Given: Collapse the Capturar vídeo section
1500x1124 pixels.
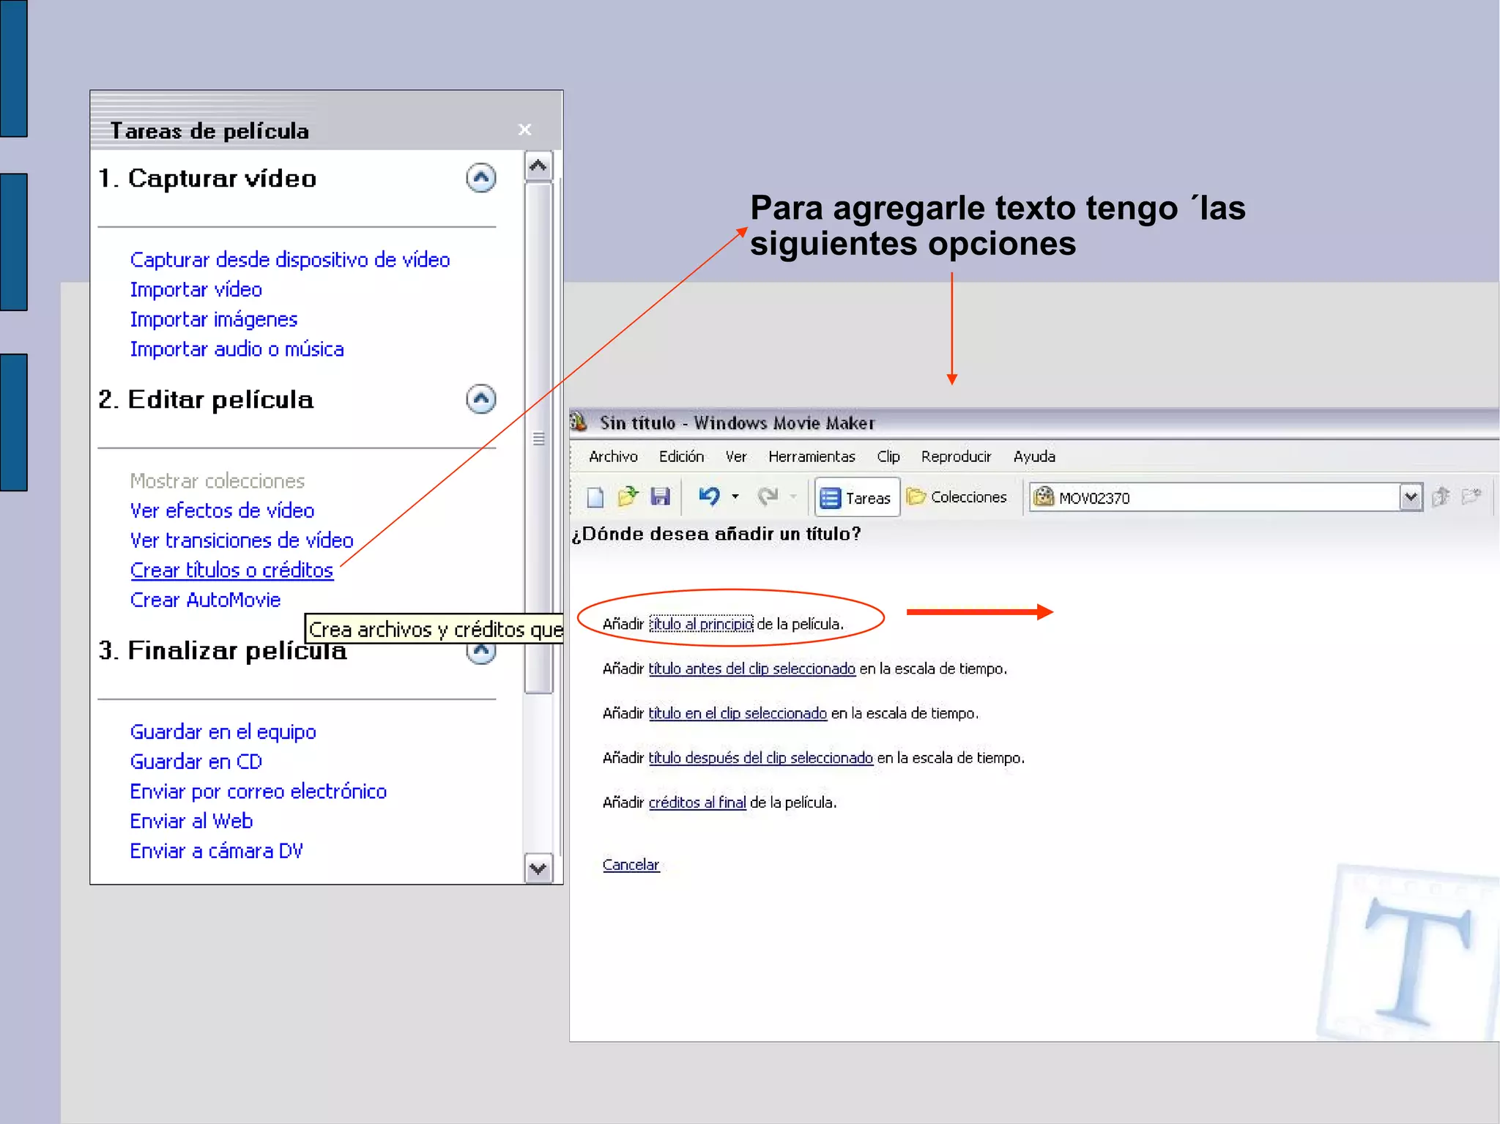Looking at the screenshot, I should point(481,178).
